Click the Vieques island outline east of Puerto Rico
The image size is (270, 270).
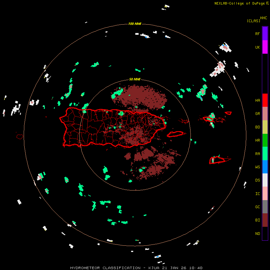[175, 134]
